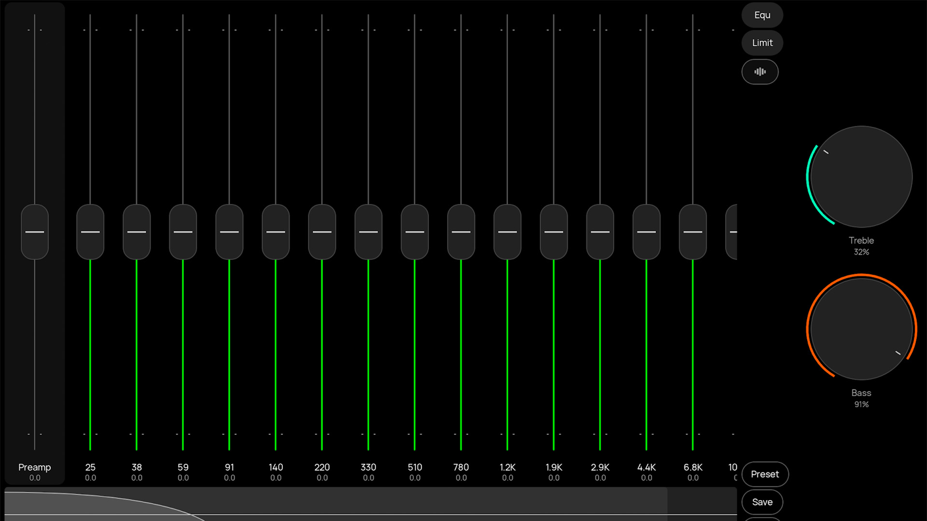
Task: Click the Treble 32% value text
Action: click(x=861, y=252)
